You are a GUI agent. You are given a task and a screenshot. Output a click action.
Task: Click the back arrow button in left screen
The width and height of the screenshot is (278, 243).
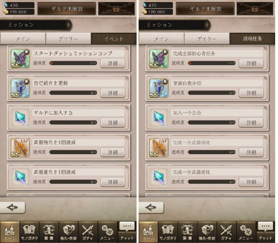click(x=12, y=207)
